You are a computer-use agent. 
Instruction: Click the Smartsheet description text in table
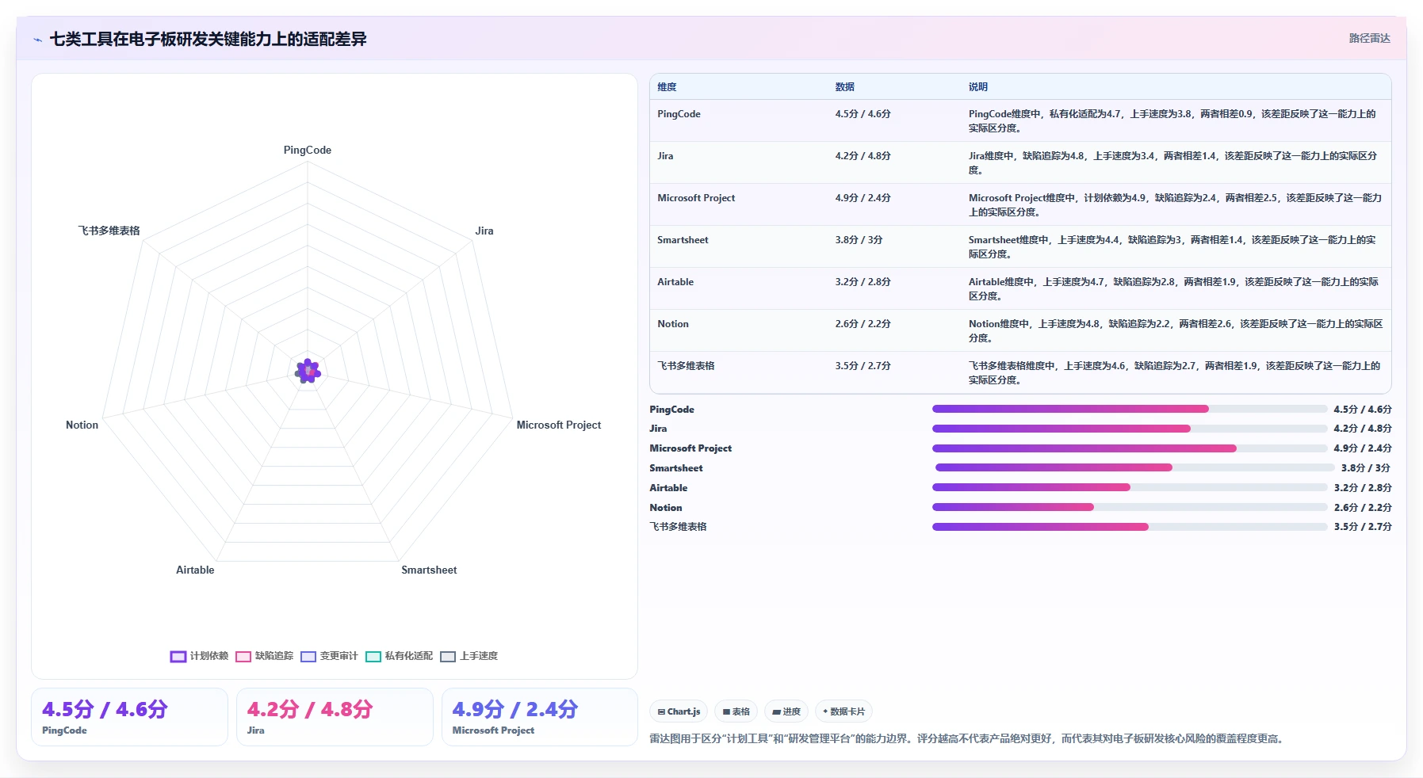(x=1172, y=247)
